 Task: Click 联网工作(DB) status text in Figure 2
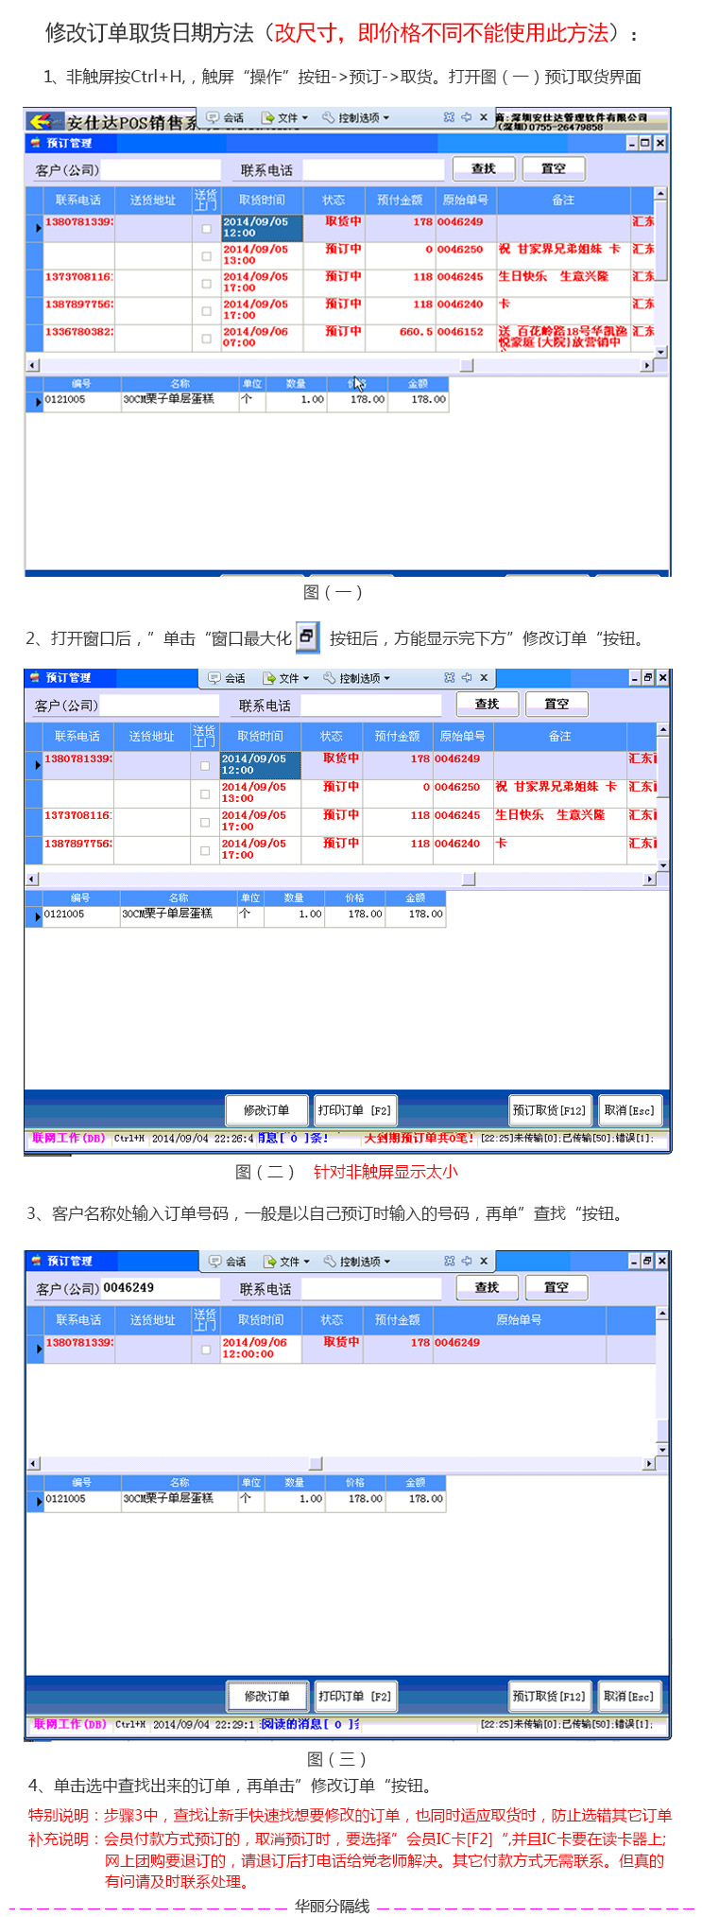69,1138
